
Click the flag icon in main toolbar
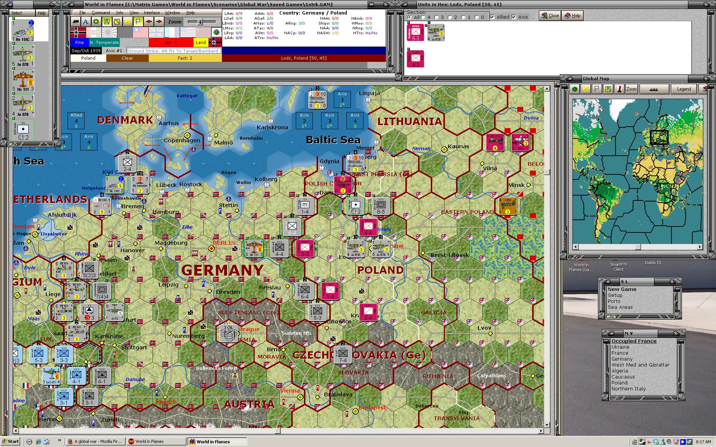[x=138, y=22]
